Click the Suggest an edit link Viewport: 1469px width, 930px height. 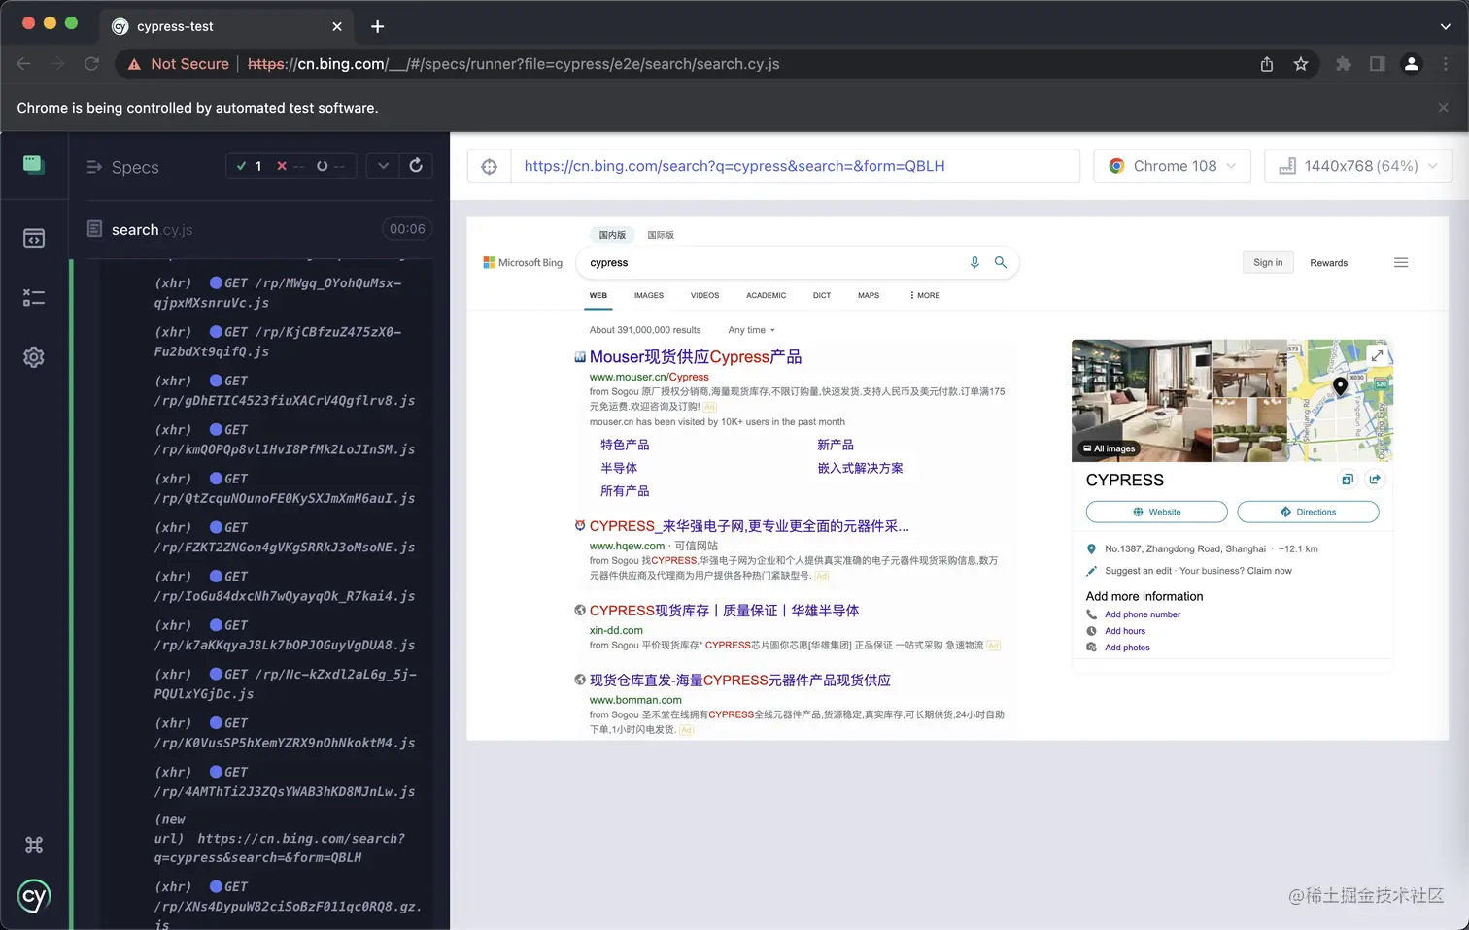click(x=1138, y=571)
